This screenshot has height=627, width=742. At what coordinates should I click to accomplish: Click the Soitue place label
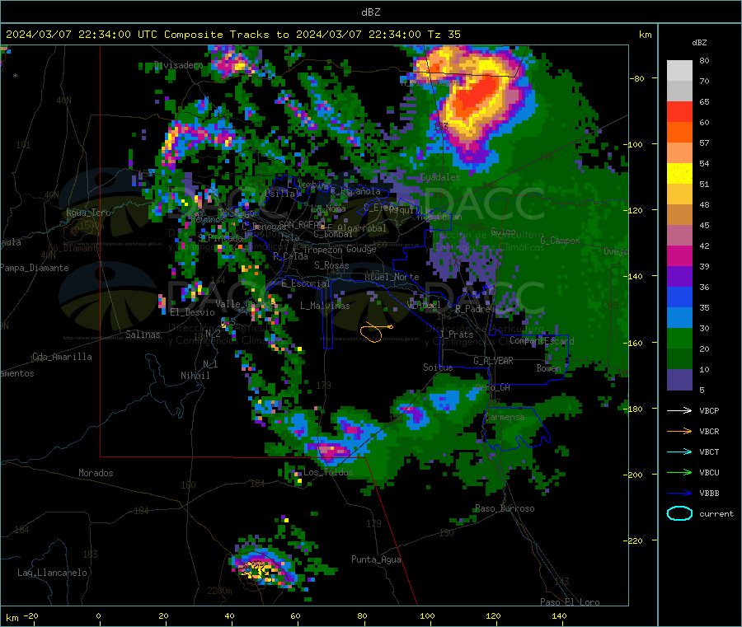tap(438, 367)
